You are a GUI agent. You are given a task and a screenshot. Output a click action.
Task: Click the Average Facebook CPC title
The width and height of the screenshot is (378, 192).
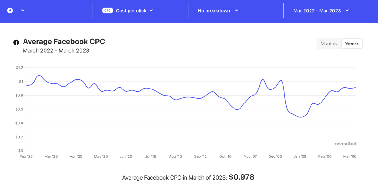(x=64, y=41)
